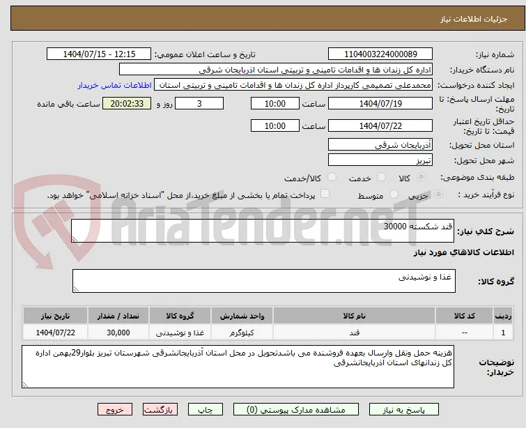Click the کد کالا column header
The image size is (526, 428).
pyautogui.click(x=464, y=316)
